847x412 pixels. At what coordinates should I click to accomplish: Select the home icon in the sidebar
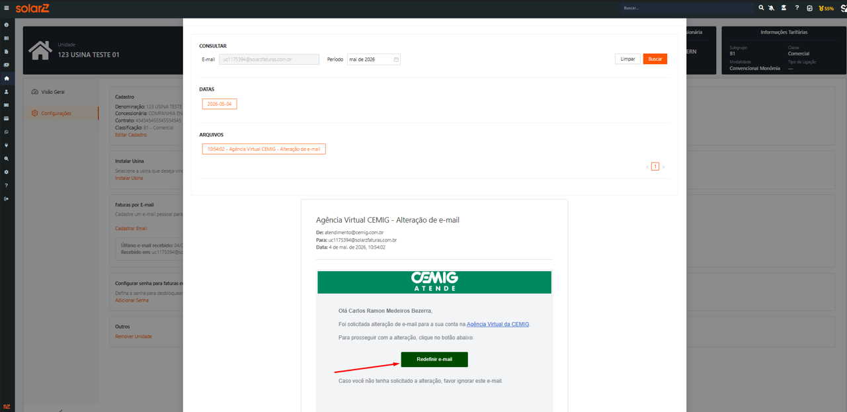[7, 79]
